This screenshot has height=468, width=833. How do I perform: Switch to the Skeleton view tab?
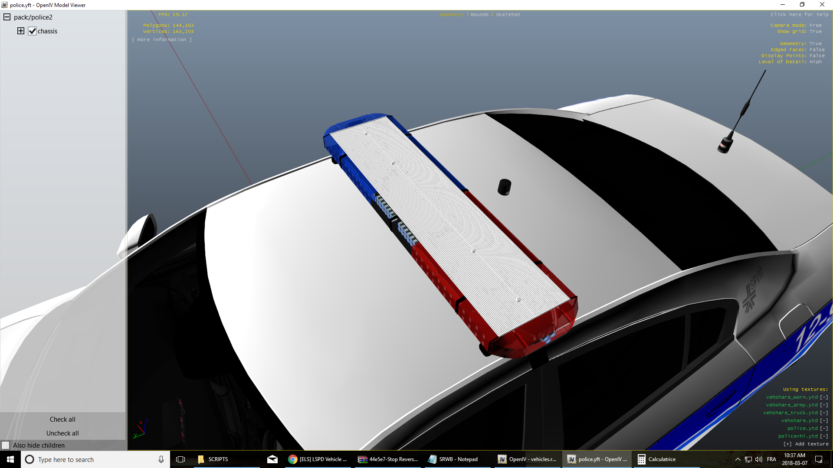[508, 14]
